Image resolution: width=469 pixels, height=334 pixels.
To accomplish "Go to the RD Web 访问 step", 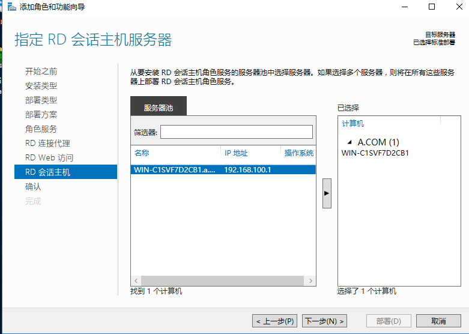I will pyautogui.click(x=49, y=157).
